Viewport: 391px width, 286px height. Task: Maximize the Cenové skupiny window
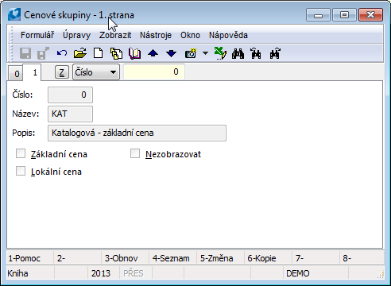click(x=344, y=14)
